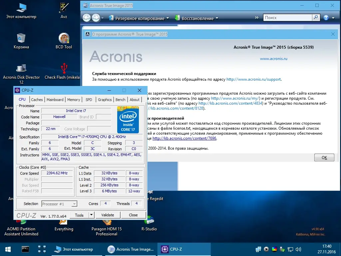The width and height of the screenshot is (341, 256).
Task: Select the Code Name value Haswell
Action: pyautogui.click(x=59, y=117)
